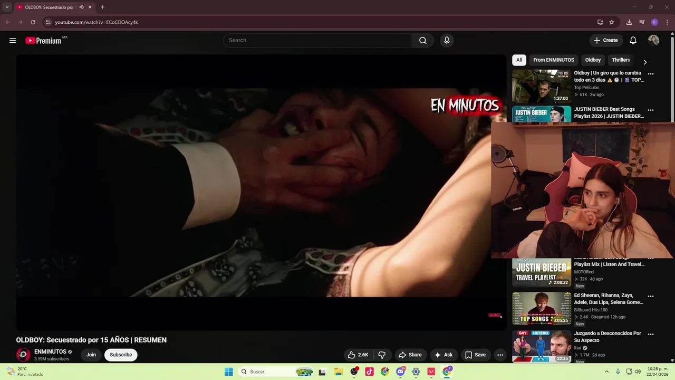Viewport: 675px width, 380px height.
Task: Open the Oldboy 1:37:00 video thumbnail
Action: coord(542,86)
